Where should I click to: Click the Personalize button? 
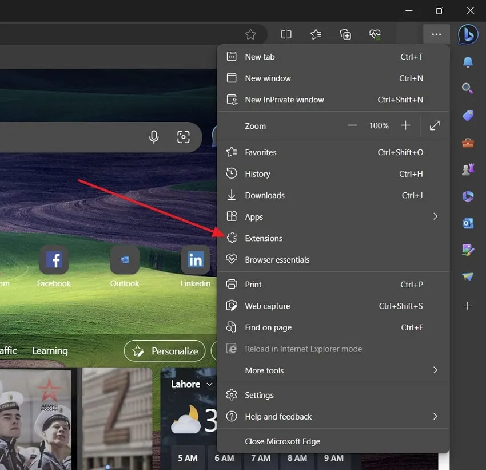[165, 351]
